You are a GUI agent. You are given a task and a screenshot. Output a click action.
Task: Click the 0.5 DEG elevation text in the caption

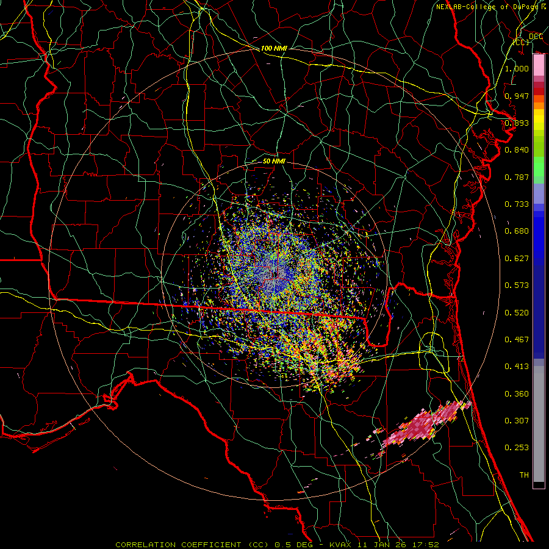coord(295,545)
